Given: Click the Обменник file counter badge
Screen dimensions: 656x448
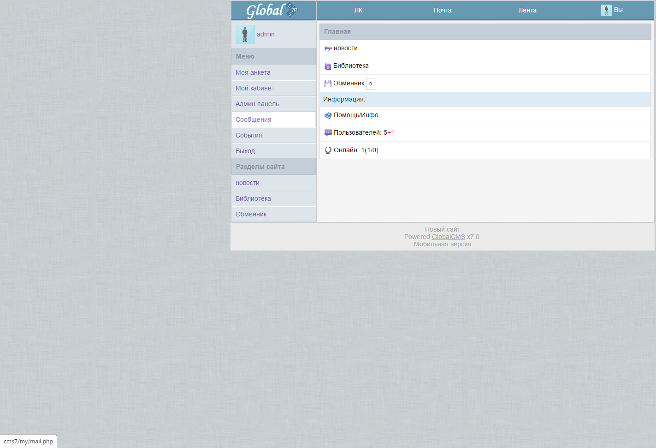Looking at the screenshot, I should [371, 84].
